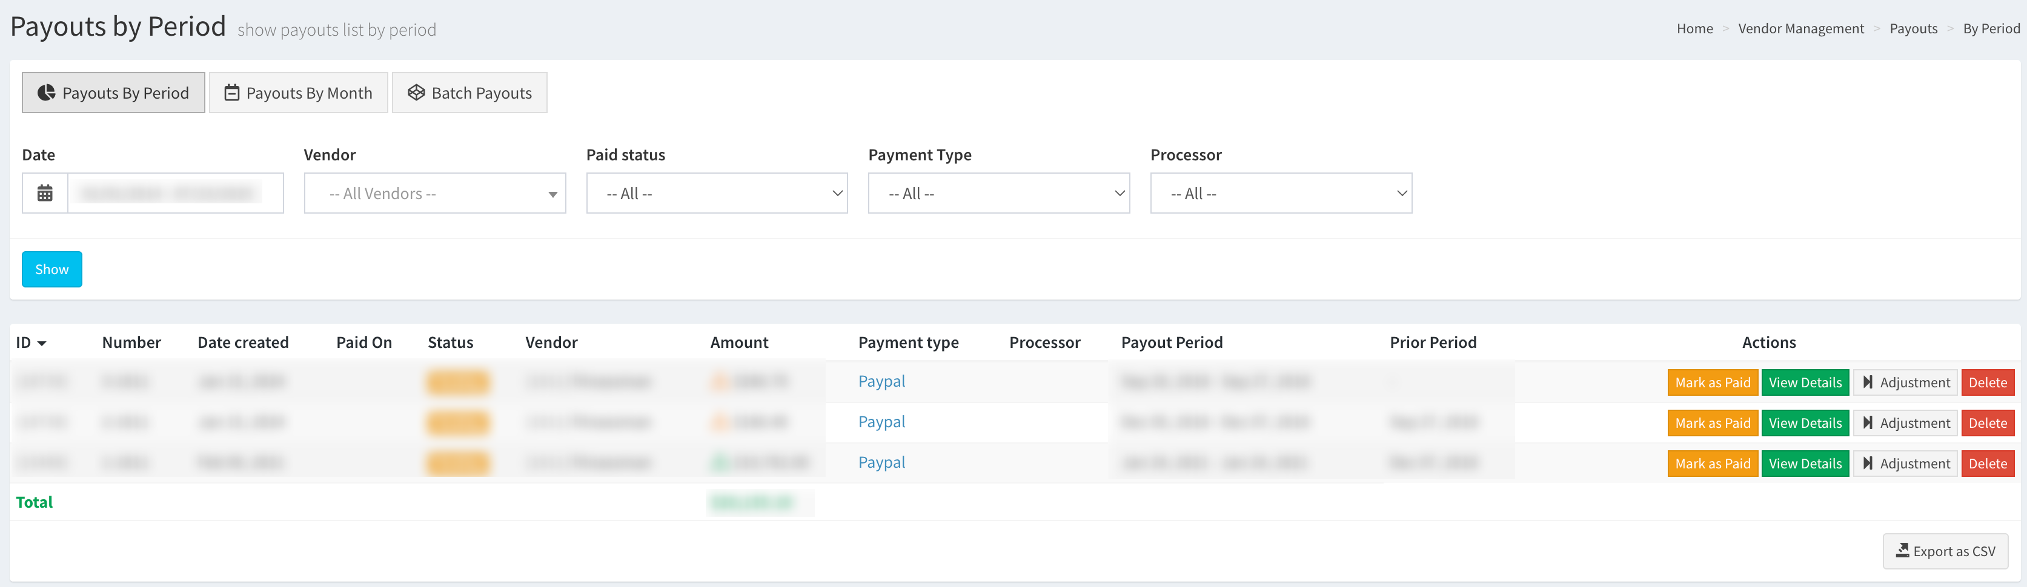Click Adjustment icon in second payout row
The image size is (2027, 587).
click(1867, 424)
